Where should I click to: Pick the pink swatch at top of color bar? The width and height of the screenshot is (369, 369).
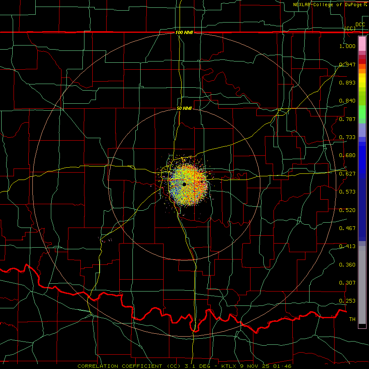pos(362,43)
